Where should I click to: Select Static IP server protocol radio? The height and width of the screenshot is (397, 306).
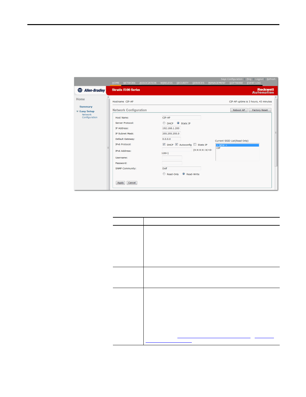tap(178, 123)
